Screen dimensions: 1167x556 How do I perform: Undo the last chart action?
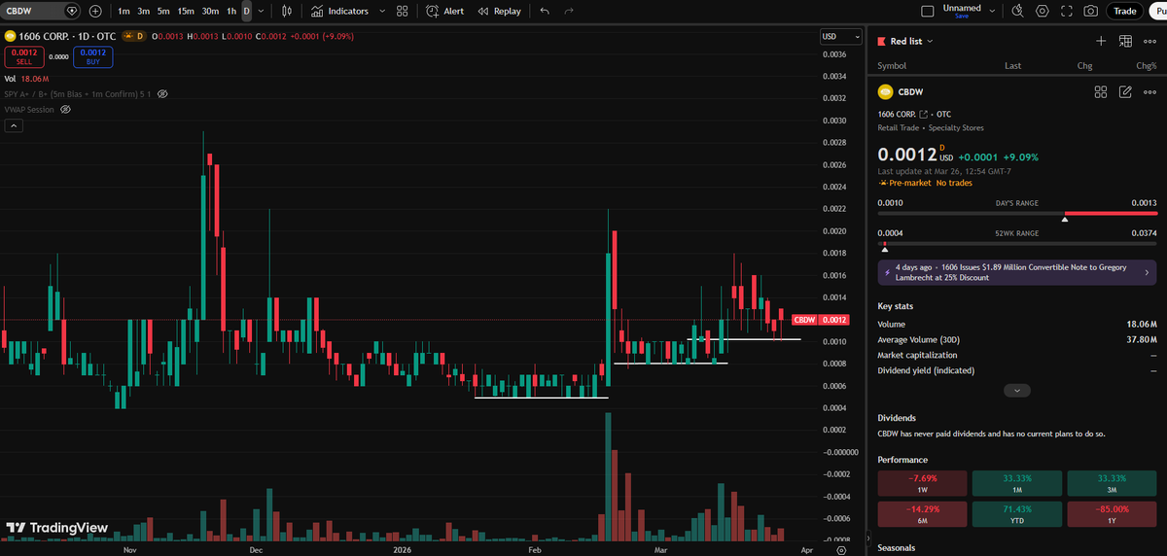545,11
